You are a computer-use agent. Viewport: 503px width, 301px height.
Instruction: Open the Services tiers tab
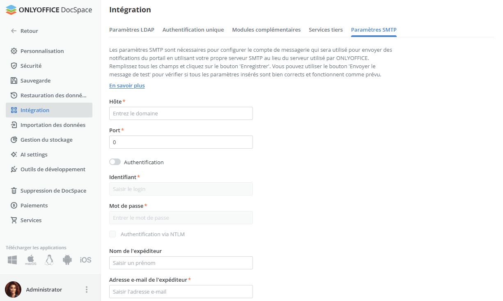click(x=326, y=30)
